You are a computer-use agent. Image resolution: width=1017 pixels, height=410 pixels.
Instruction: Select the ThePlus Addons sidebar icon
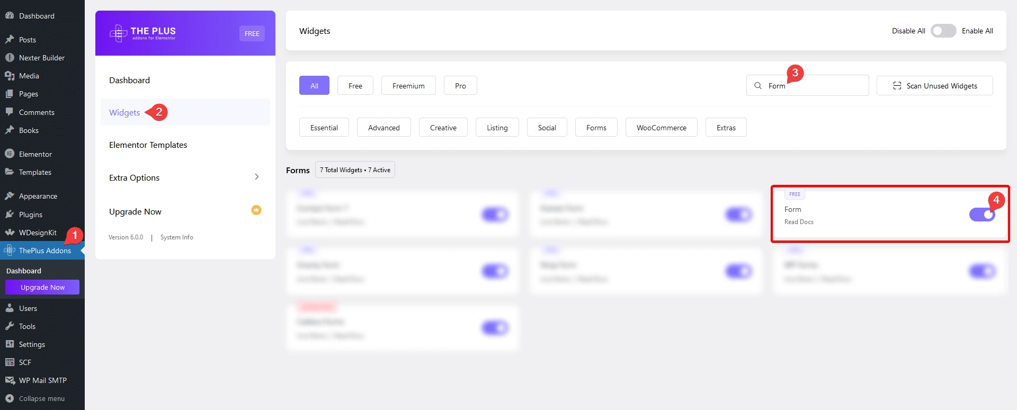[x=10, y=251]
